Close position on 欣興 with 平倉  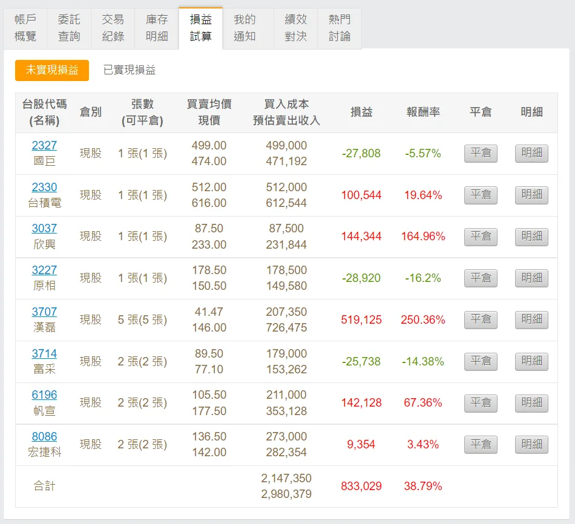[x=481, y=237]
